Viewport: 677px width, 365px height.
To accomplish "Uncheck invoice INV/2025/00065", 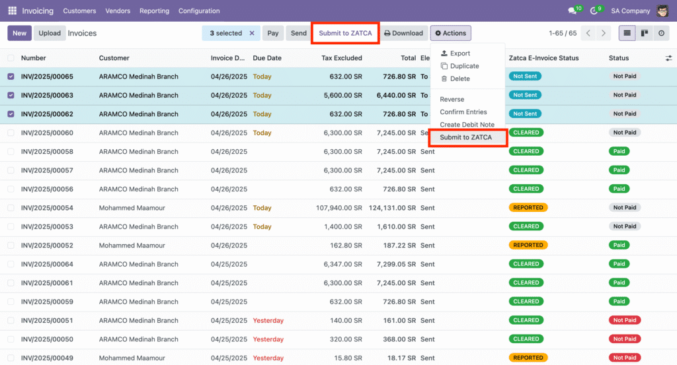I will (11, 77).
